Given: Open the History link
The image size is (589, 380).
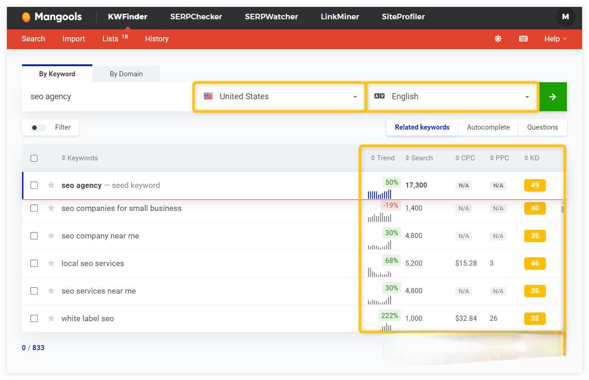Looking at the screenshot, I should coord(157,39).
